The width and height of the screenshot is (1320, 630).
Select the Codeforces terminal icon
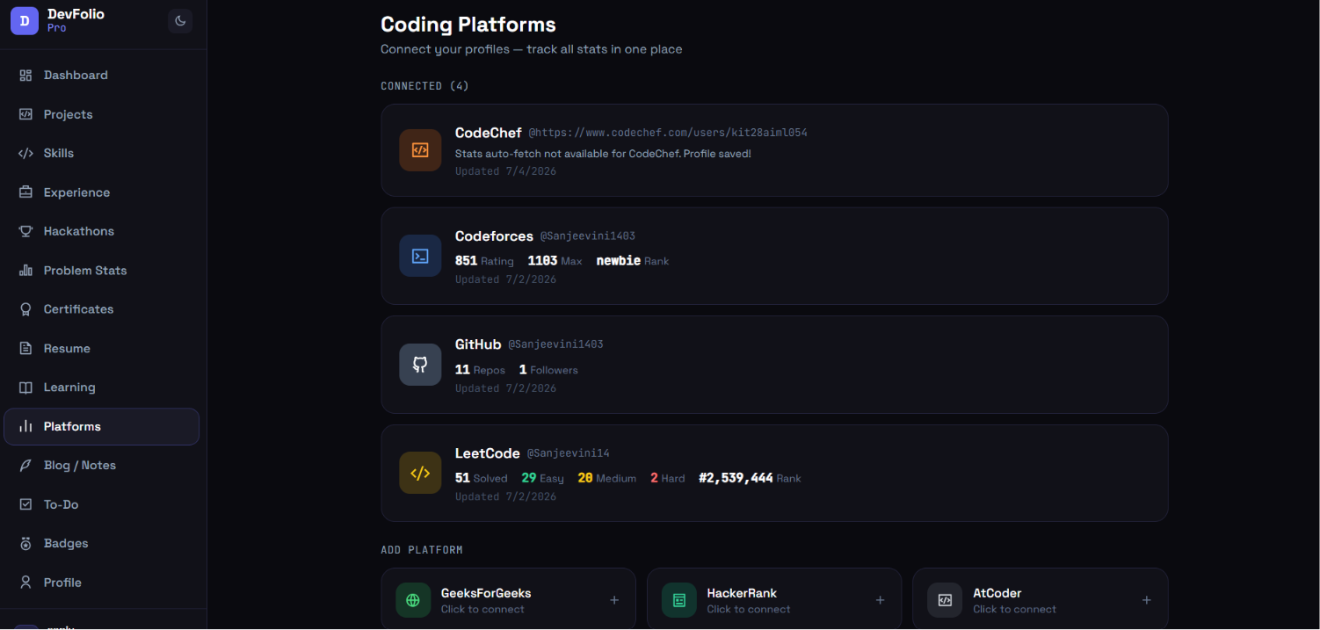[420, 256]
